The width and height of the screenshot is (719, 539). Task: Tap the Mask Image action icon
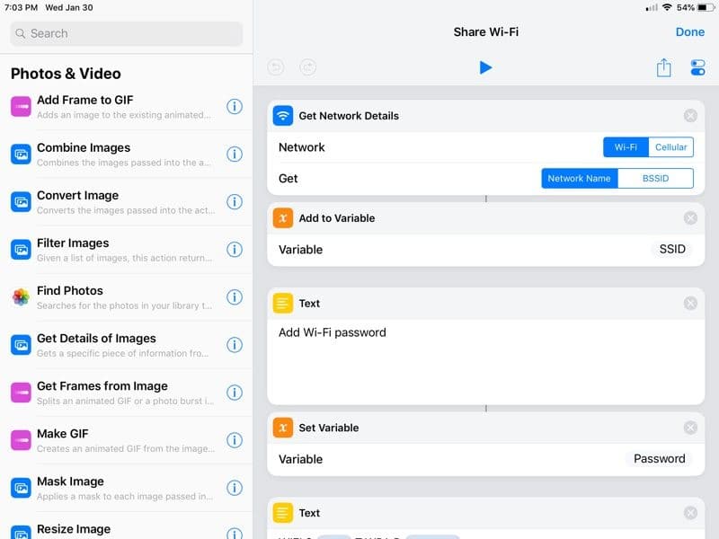19,488
